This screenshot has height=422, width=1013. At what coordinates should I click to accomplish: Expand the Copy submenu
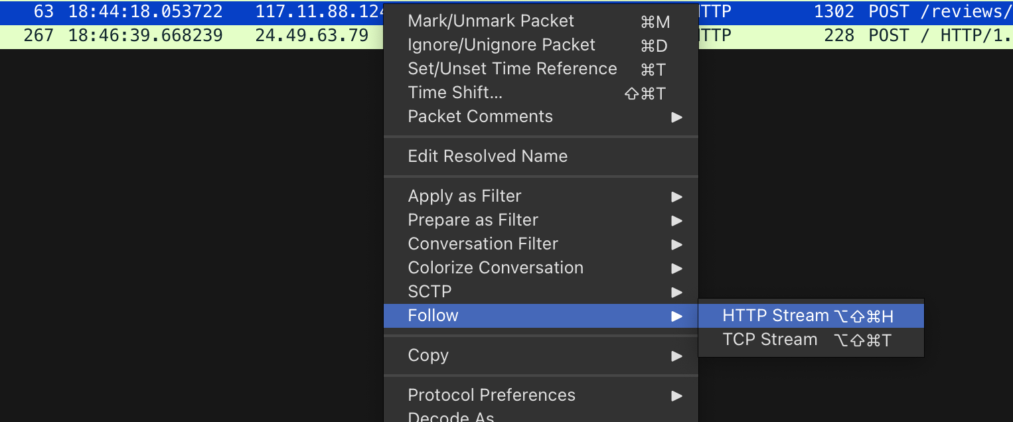tap(428, 356)
